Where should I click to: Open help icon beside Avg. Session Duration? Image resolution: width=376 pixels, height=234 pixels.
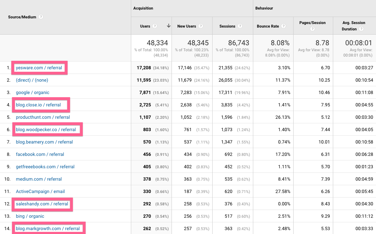pos(361,29)
